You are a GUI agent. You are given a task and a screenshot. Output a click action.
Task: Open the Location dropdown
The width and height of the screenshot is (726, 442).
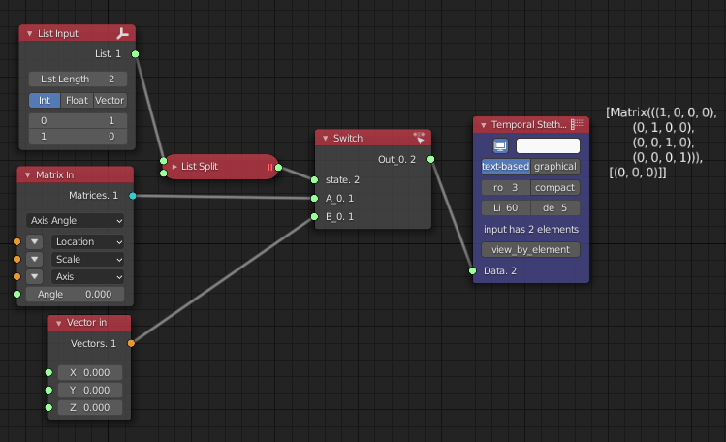tap(87, 242)
